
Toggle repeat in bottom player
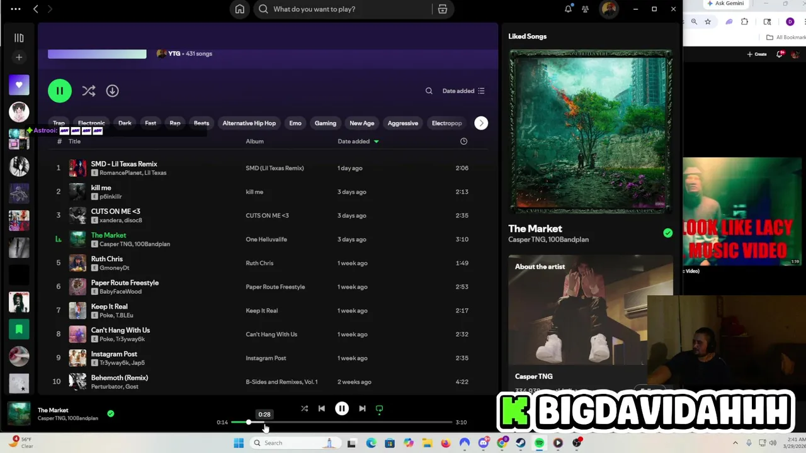click(379, 408)
